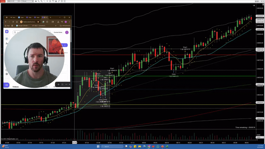The width and height of the screenshot is (265, 149).
Task: Go back in the browser
Action: pos(6,22)
